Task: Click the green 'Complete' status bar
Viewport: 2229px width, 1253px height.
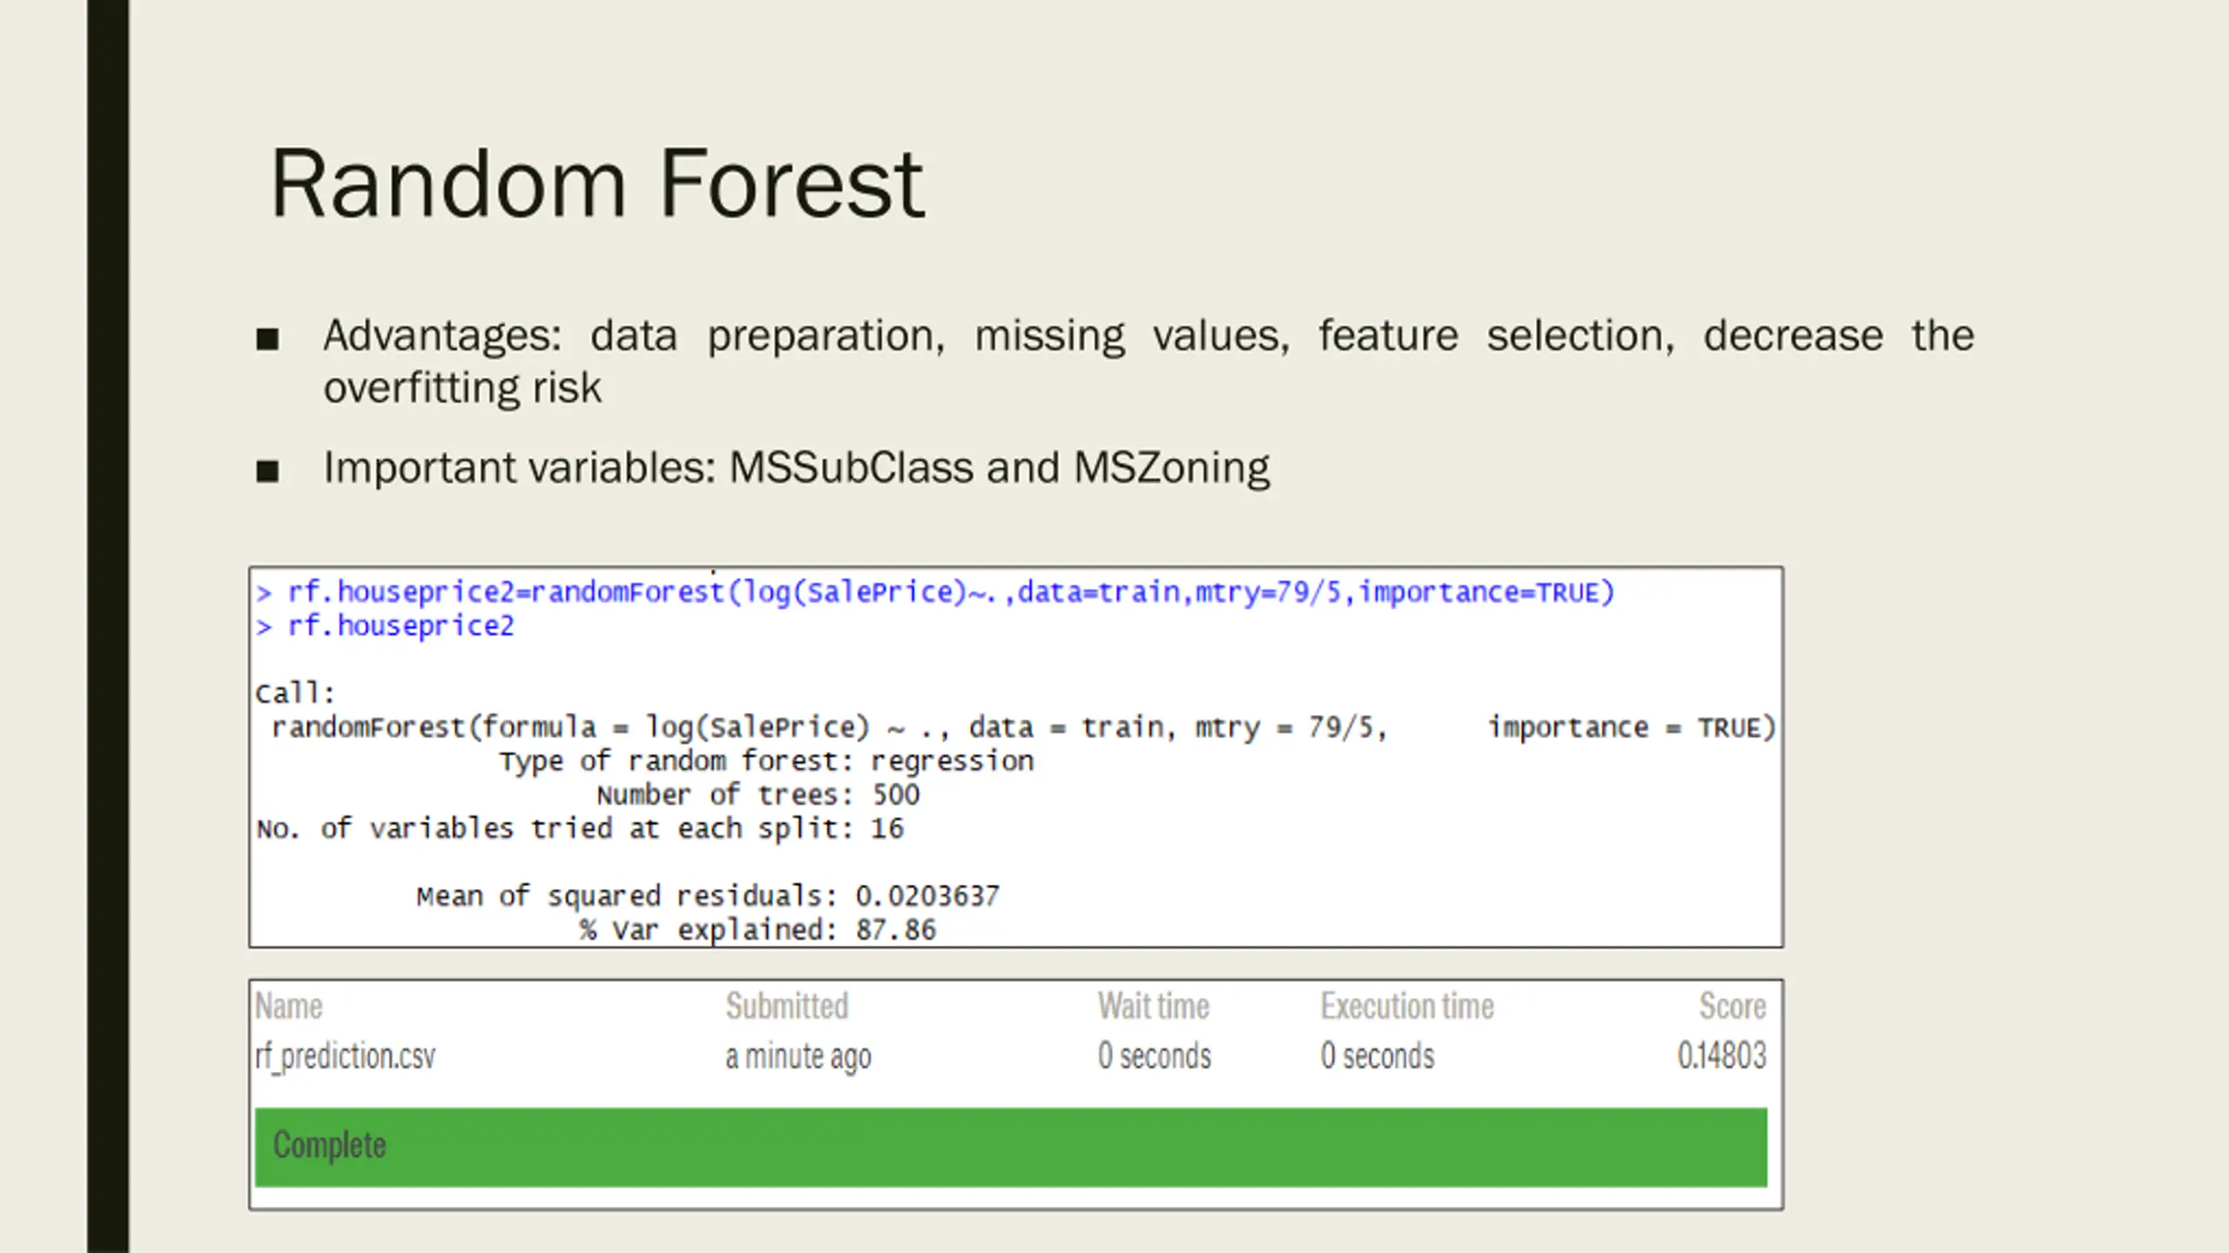Action: pos(1011,1147)
